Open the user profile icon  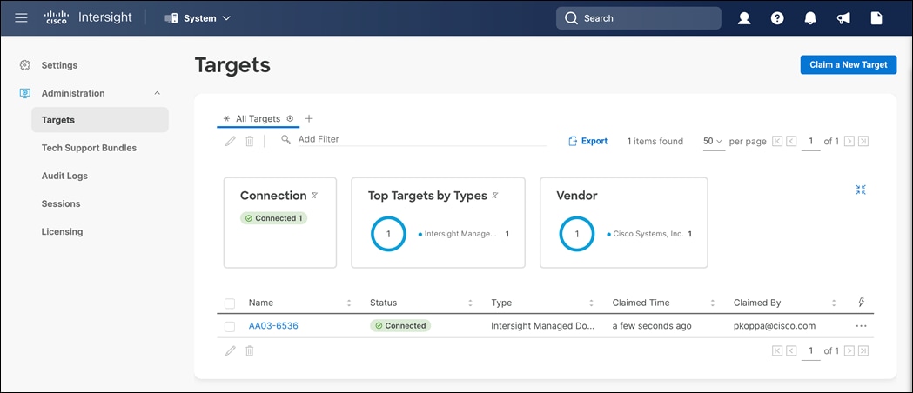(x=744, y=18)
